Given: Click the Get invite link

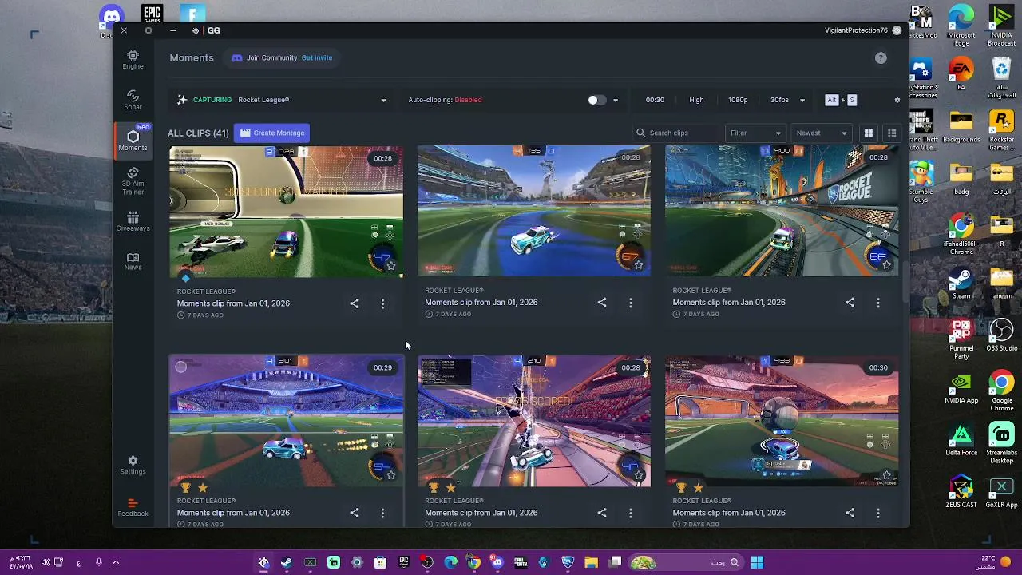Looking at the screenshot, I should 317,57.
